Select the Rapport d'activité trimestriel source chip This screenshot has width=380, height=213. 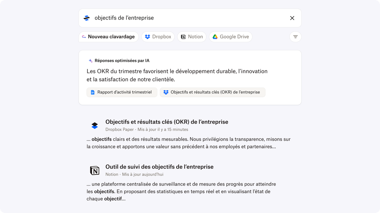pos(122,92)
